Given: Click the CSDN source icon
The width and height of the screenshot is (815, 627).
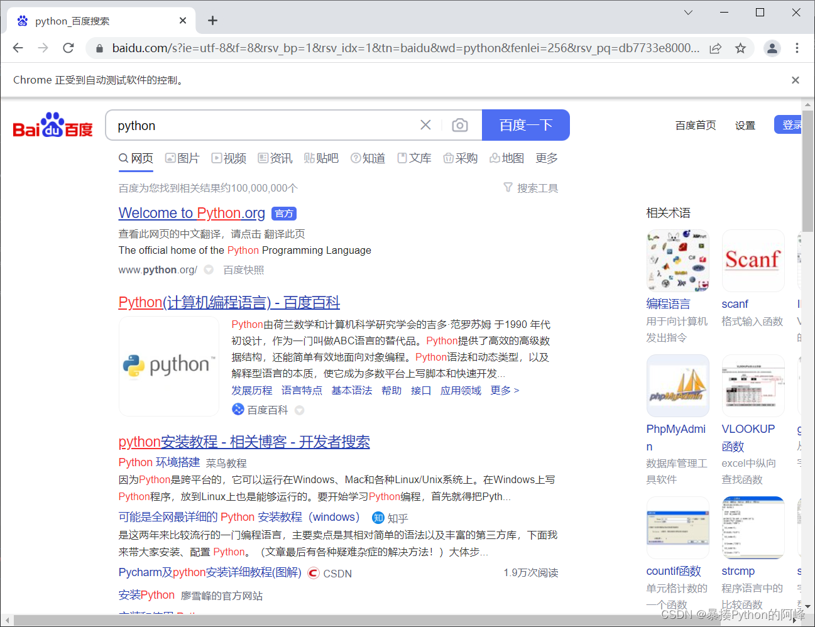Looking at the screenshot, I should [x=314, y=573].
